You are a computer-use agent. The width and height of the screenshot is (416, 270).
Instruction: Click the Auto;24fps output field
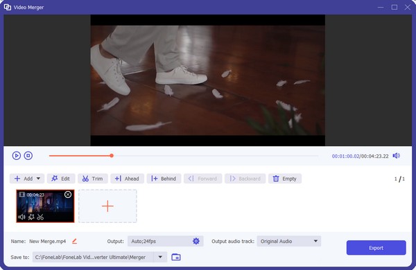click(x=165, y=241)
